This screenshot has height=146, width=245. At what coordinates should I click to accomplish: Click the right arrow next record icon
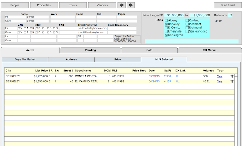point(130,5)
